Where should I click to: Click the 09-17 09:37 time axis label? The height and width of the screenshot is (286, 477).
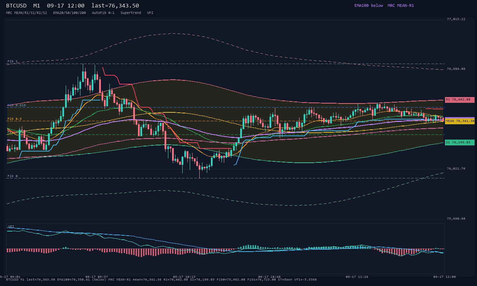coord(96,277)
